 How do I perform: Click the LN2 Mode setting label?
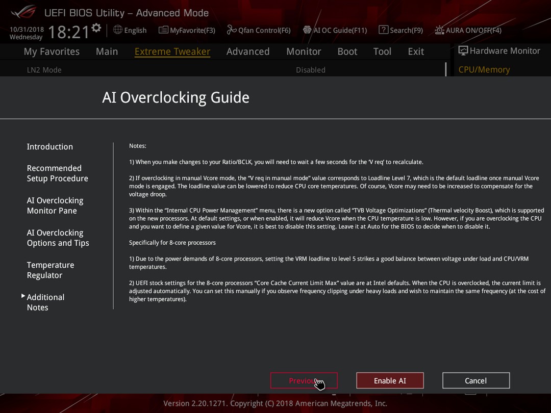coord(44,70)
